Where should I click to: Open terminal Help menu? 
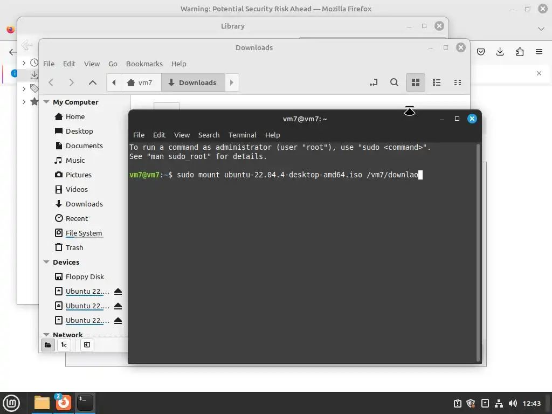(x=272, y=135)
